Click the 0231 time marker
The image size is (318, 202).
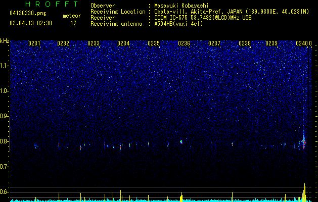(x=34, y=43)
